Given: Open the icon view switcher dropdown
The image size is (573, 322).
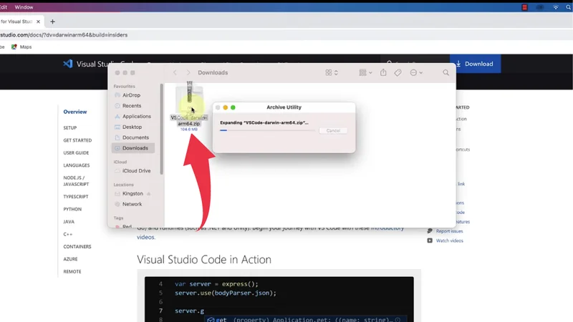Looking at the screenshot, I should click(332, 73).
